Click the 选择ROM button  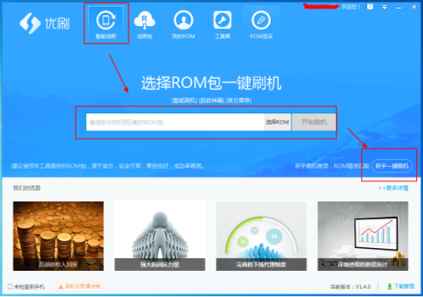[x=278, y=122]
